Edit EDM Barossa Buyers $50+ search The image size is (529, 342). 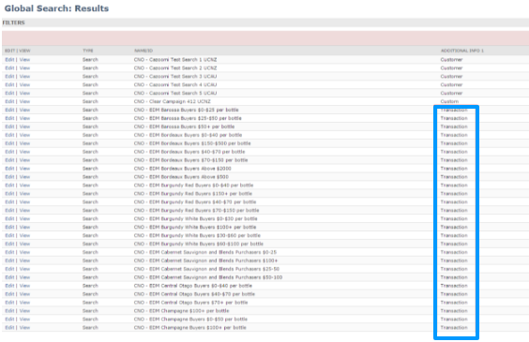click(9, 126)
